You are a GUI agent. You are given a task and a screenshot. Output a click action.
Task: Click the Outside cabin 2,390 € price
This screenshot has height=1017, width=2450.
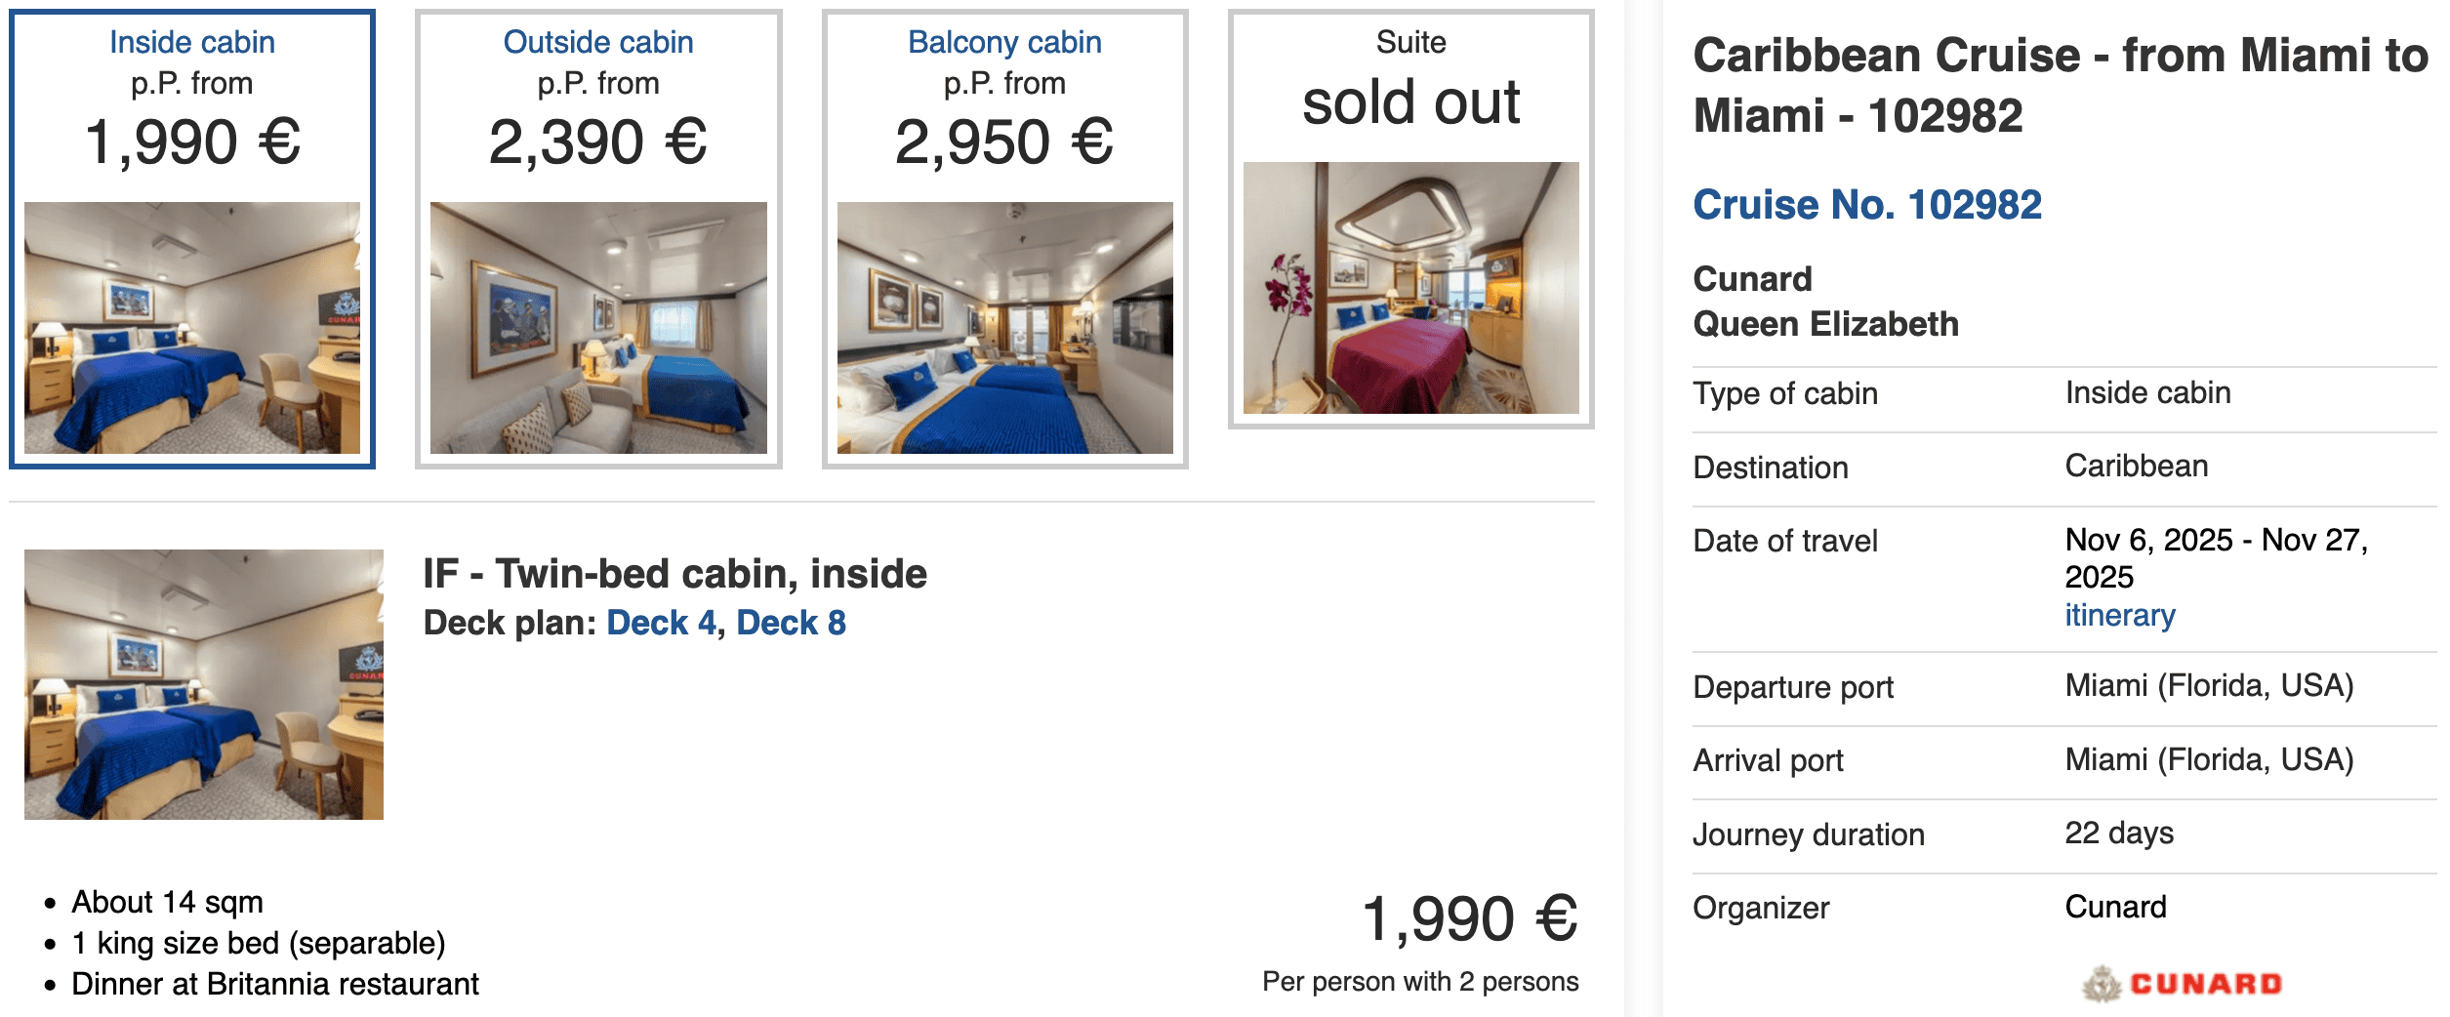(598, 142)
